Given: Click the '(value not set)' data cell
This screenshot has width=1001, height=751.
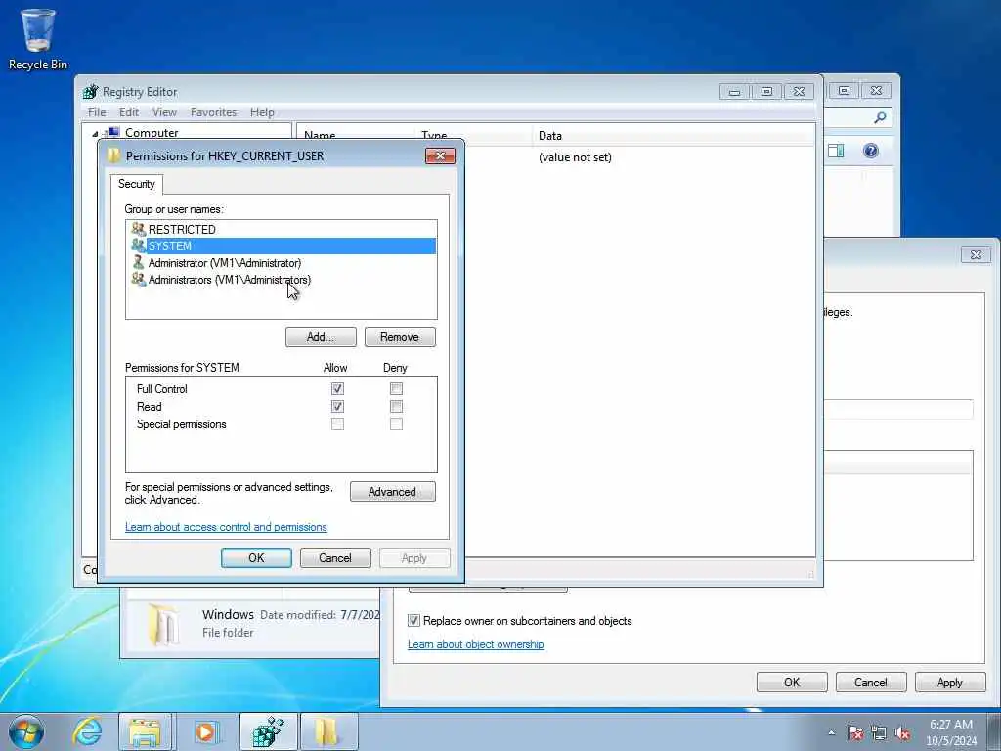Looking at the screenshot, I should click(x=575, y=157).
